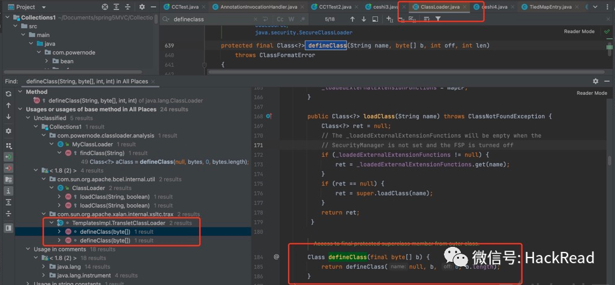
Task: Click the java.security.SecureClassLoader link
Action: tap(303, 32)
